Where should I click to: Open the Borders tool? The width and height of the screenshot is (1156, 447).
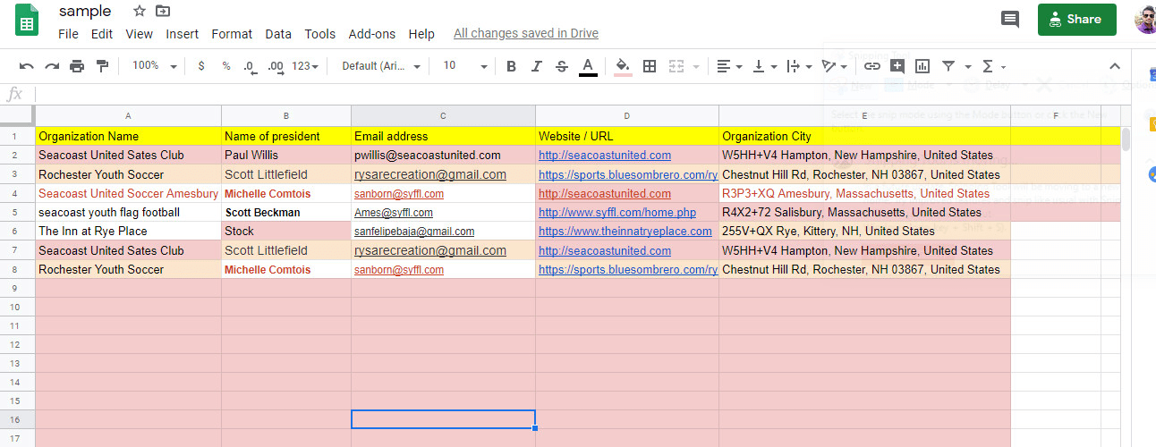(x=650, y=66)
